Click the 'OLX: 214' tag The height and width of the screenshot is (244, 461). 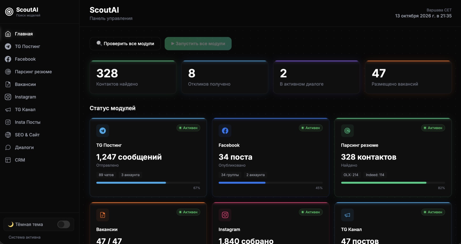point(351,175)
